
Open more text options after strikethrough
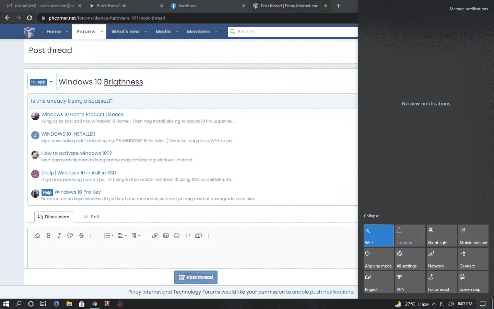(x=91, y=236)
